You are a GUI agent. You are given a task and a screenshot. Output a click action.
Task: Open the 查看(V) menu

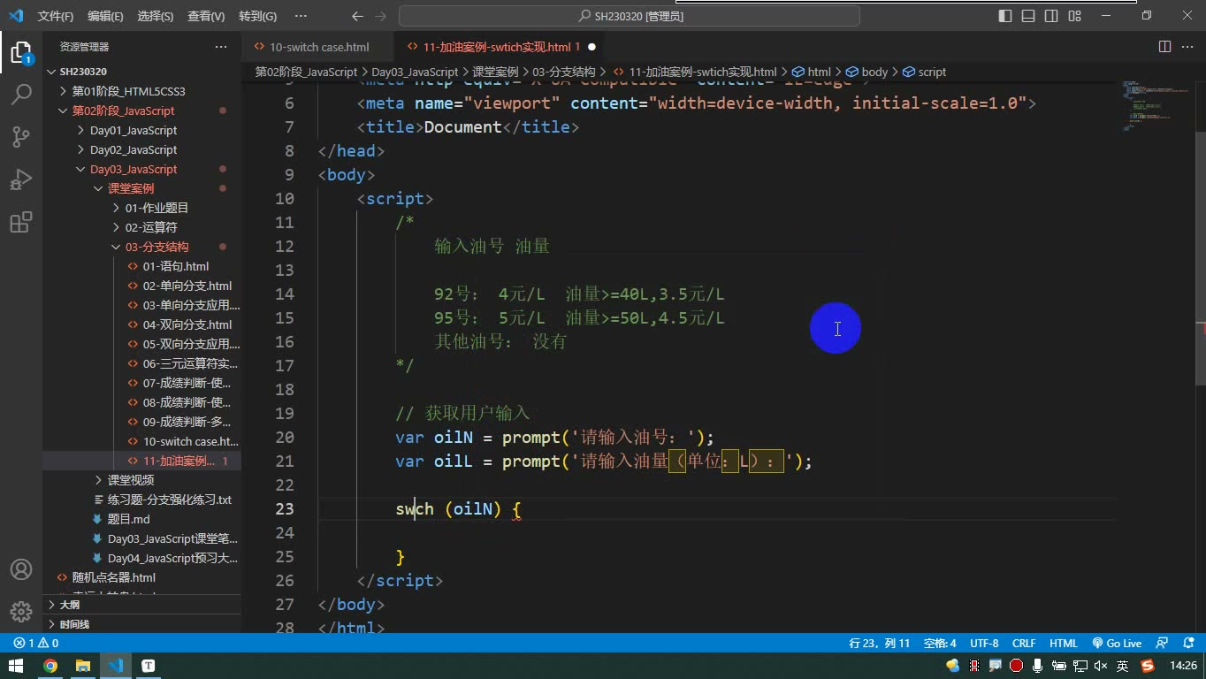tap(206, 16)
